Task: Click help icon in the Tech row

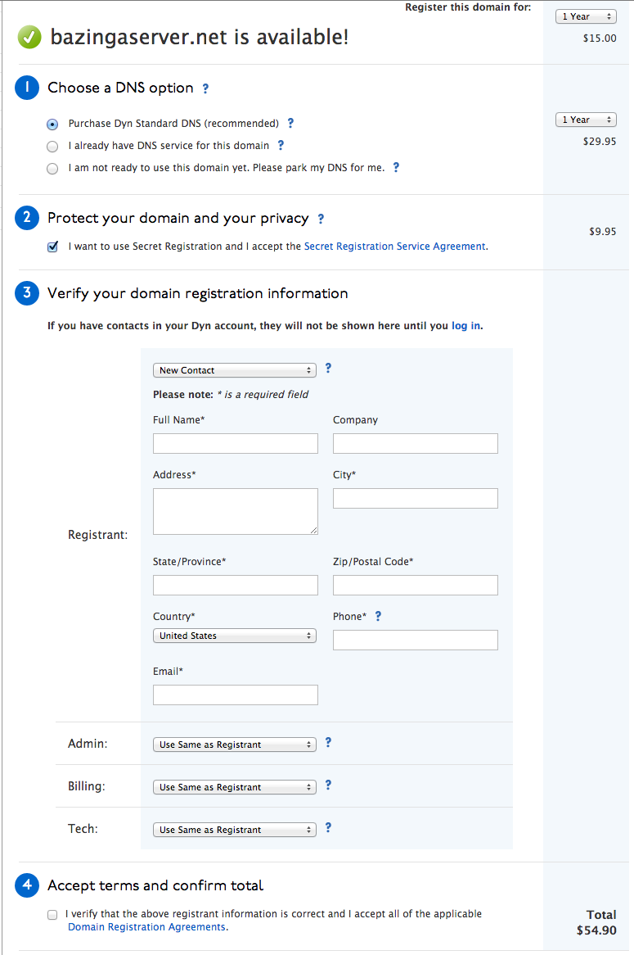Action: (329, 828)
